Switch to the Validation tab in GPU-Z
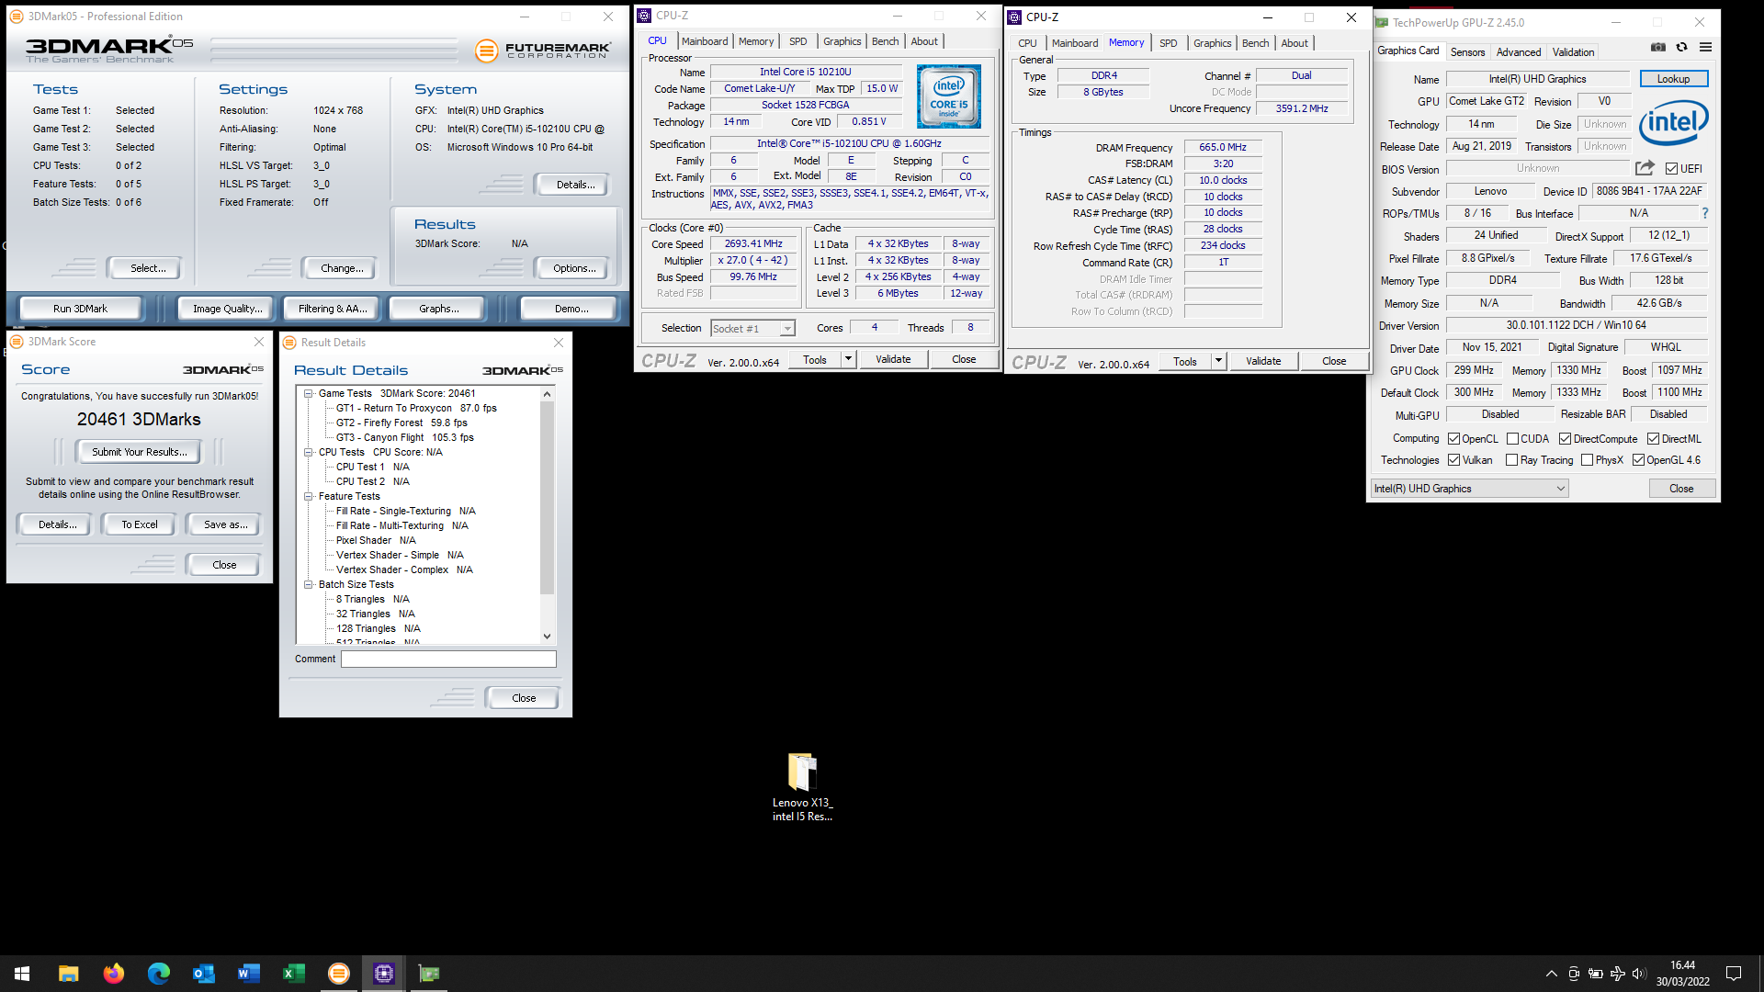Image resolution: width=1764 pixels, height=992 pixels. pyautogui.click(x=1573, y=52)
